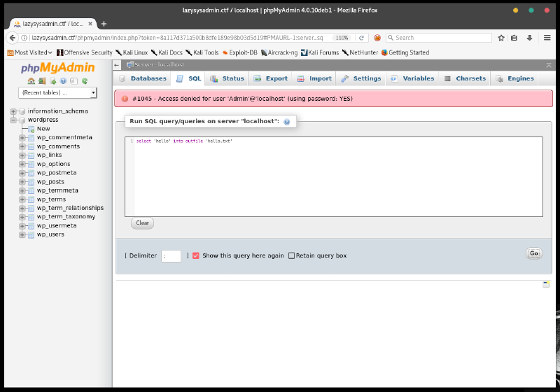Click the Clear button below query box

click(142, 223)
